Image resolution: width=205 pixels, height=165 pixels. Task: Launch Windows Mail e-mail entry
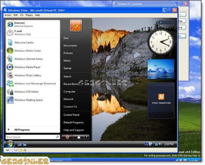[33, 33]
